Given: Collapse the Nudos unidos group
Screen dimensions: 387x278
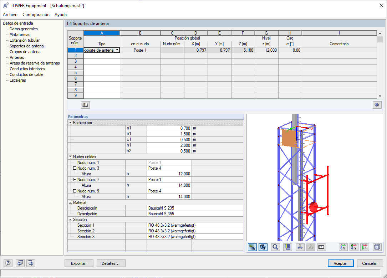Looking at the screenshot, I should click(x=70, y=157).
